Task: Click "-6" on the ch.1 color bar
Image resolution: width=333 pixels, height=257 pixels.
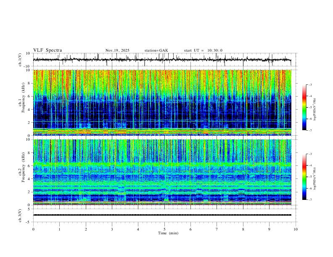Action: [x=310, y=119]
